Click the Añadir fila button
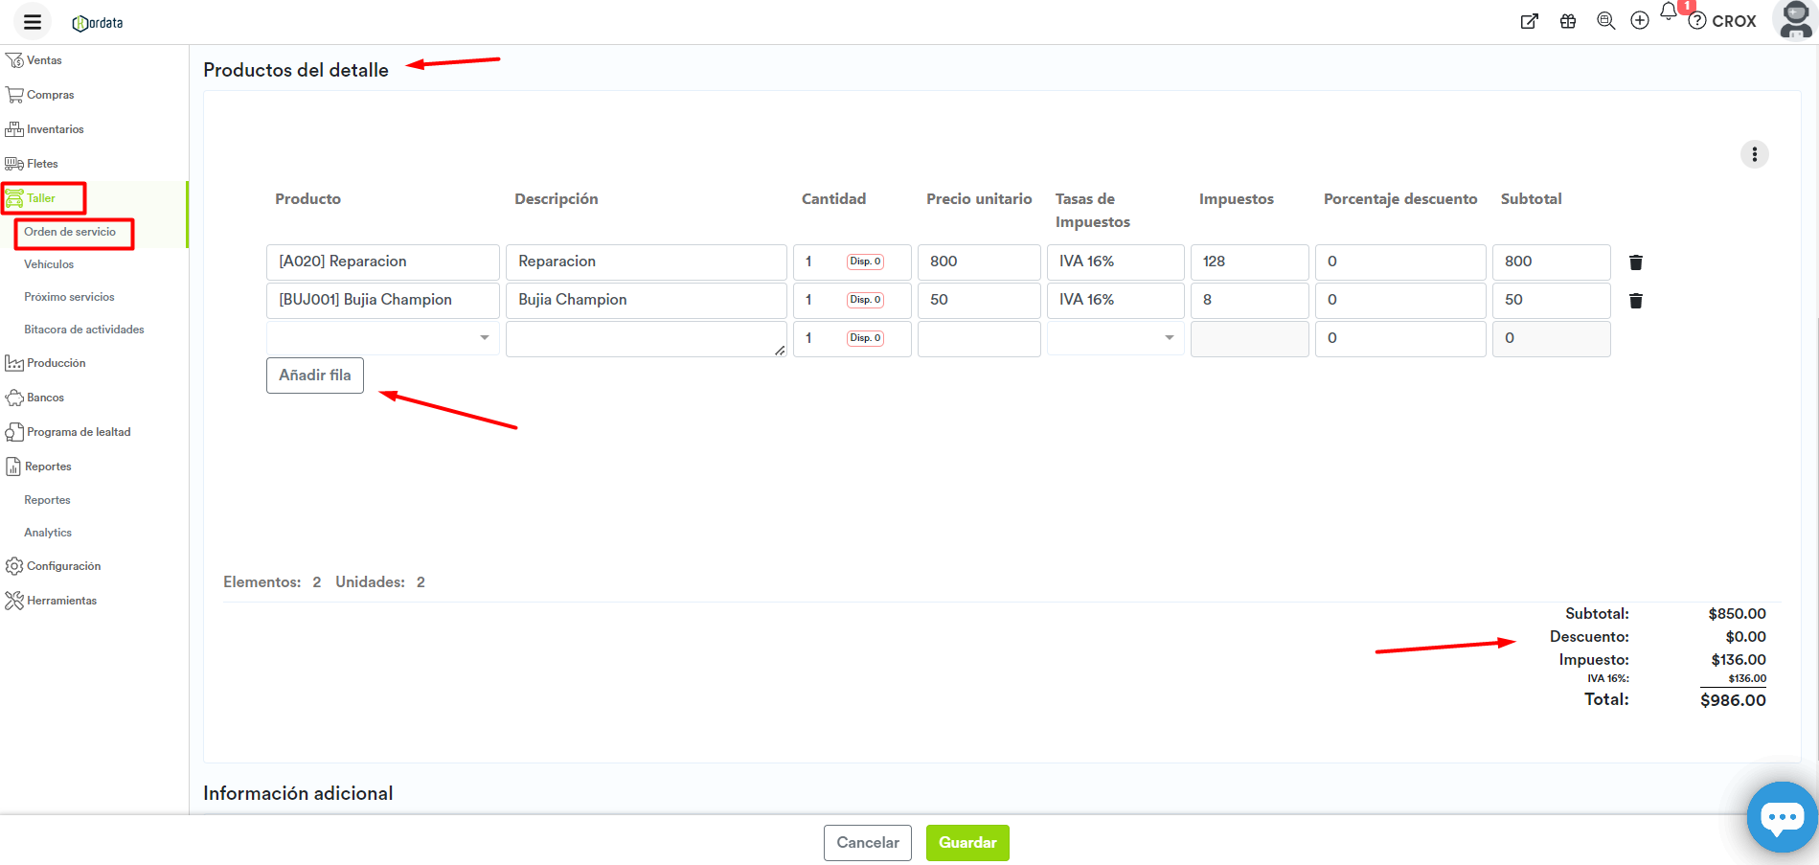This screenshot has height=865, width=1819. [x=315, y=376]
